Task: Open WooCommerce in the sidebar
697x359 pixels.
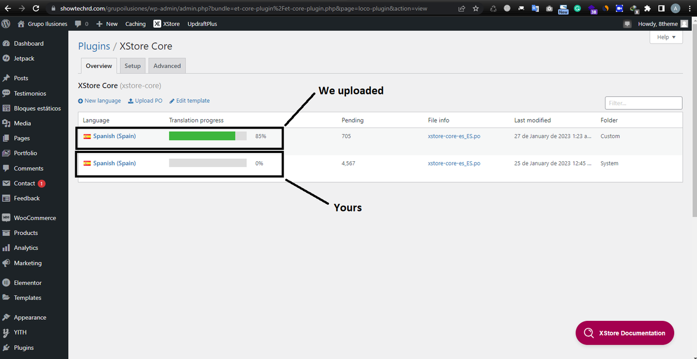Action: (34, 218)
